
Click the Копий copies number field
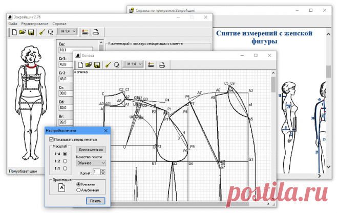pos(97,172)
